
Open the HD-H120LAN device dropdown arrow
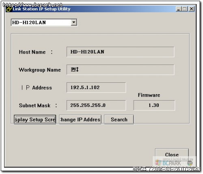74,22
